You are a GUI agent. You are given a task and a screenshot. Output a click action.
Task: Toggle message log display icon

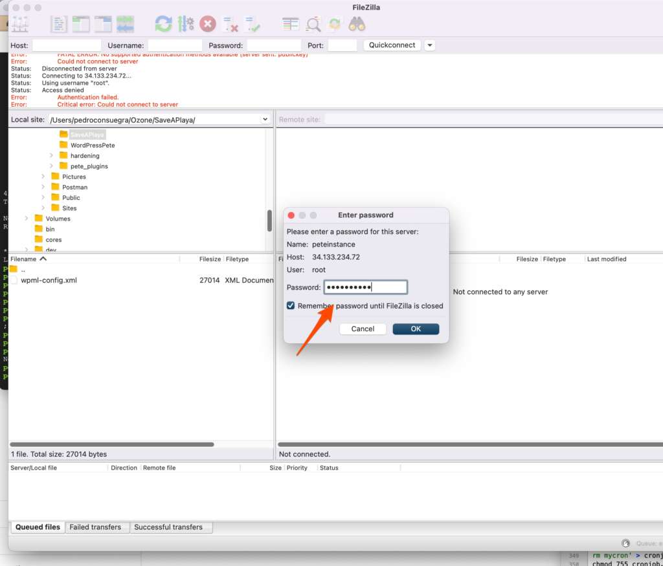(x=60, y=25)
